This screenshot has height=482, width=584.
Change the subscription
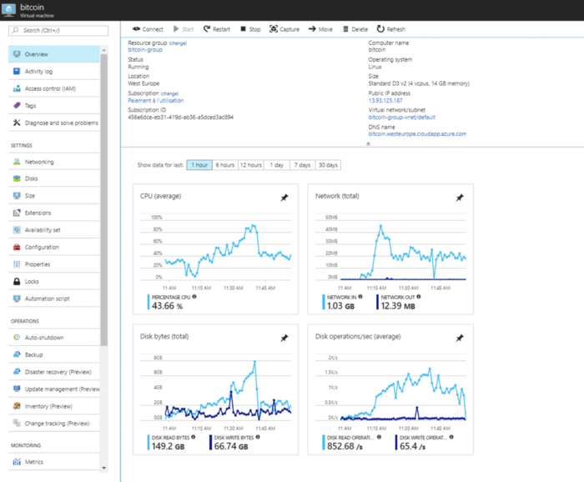(169, 93)
